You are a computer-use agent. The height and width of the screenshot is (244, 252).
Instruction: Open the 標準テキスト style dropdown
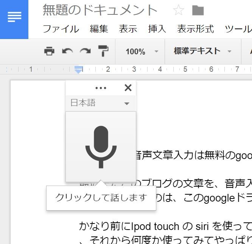click(x=203, y=51)
